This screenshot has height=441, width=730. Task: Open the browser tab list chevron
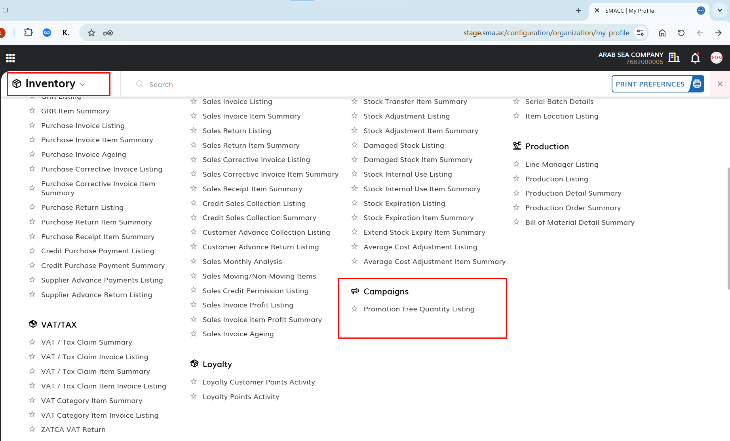tap(720, 11)
